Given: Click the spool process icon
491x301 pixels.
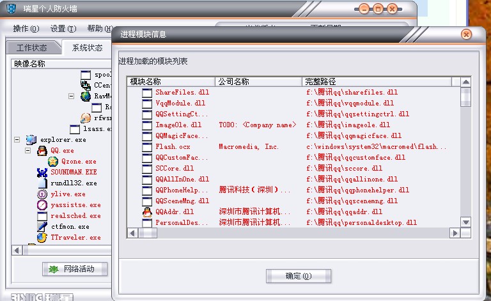Looking at the screenshot, I should click(x=86, y=75).
